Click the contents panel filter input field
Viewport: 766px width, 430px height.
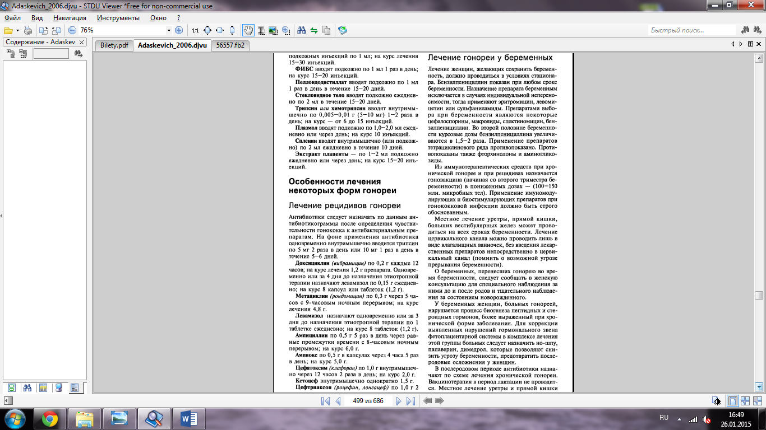point(51,54)
